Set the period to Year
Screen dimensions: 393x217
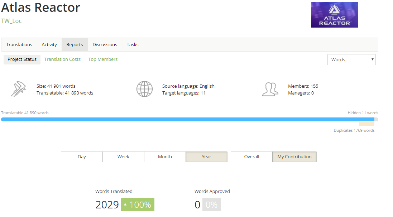(x=206, y=157)
